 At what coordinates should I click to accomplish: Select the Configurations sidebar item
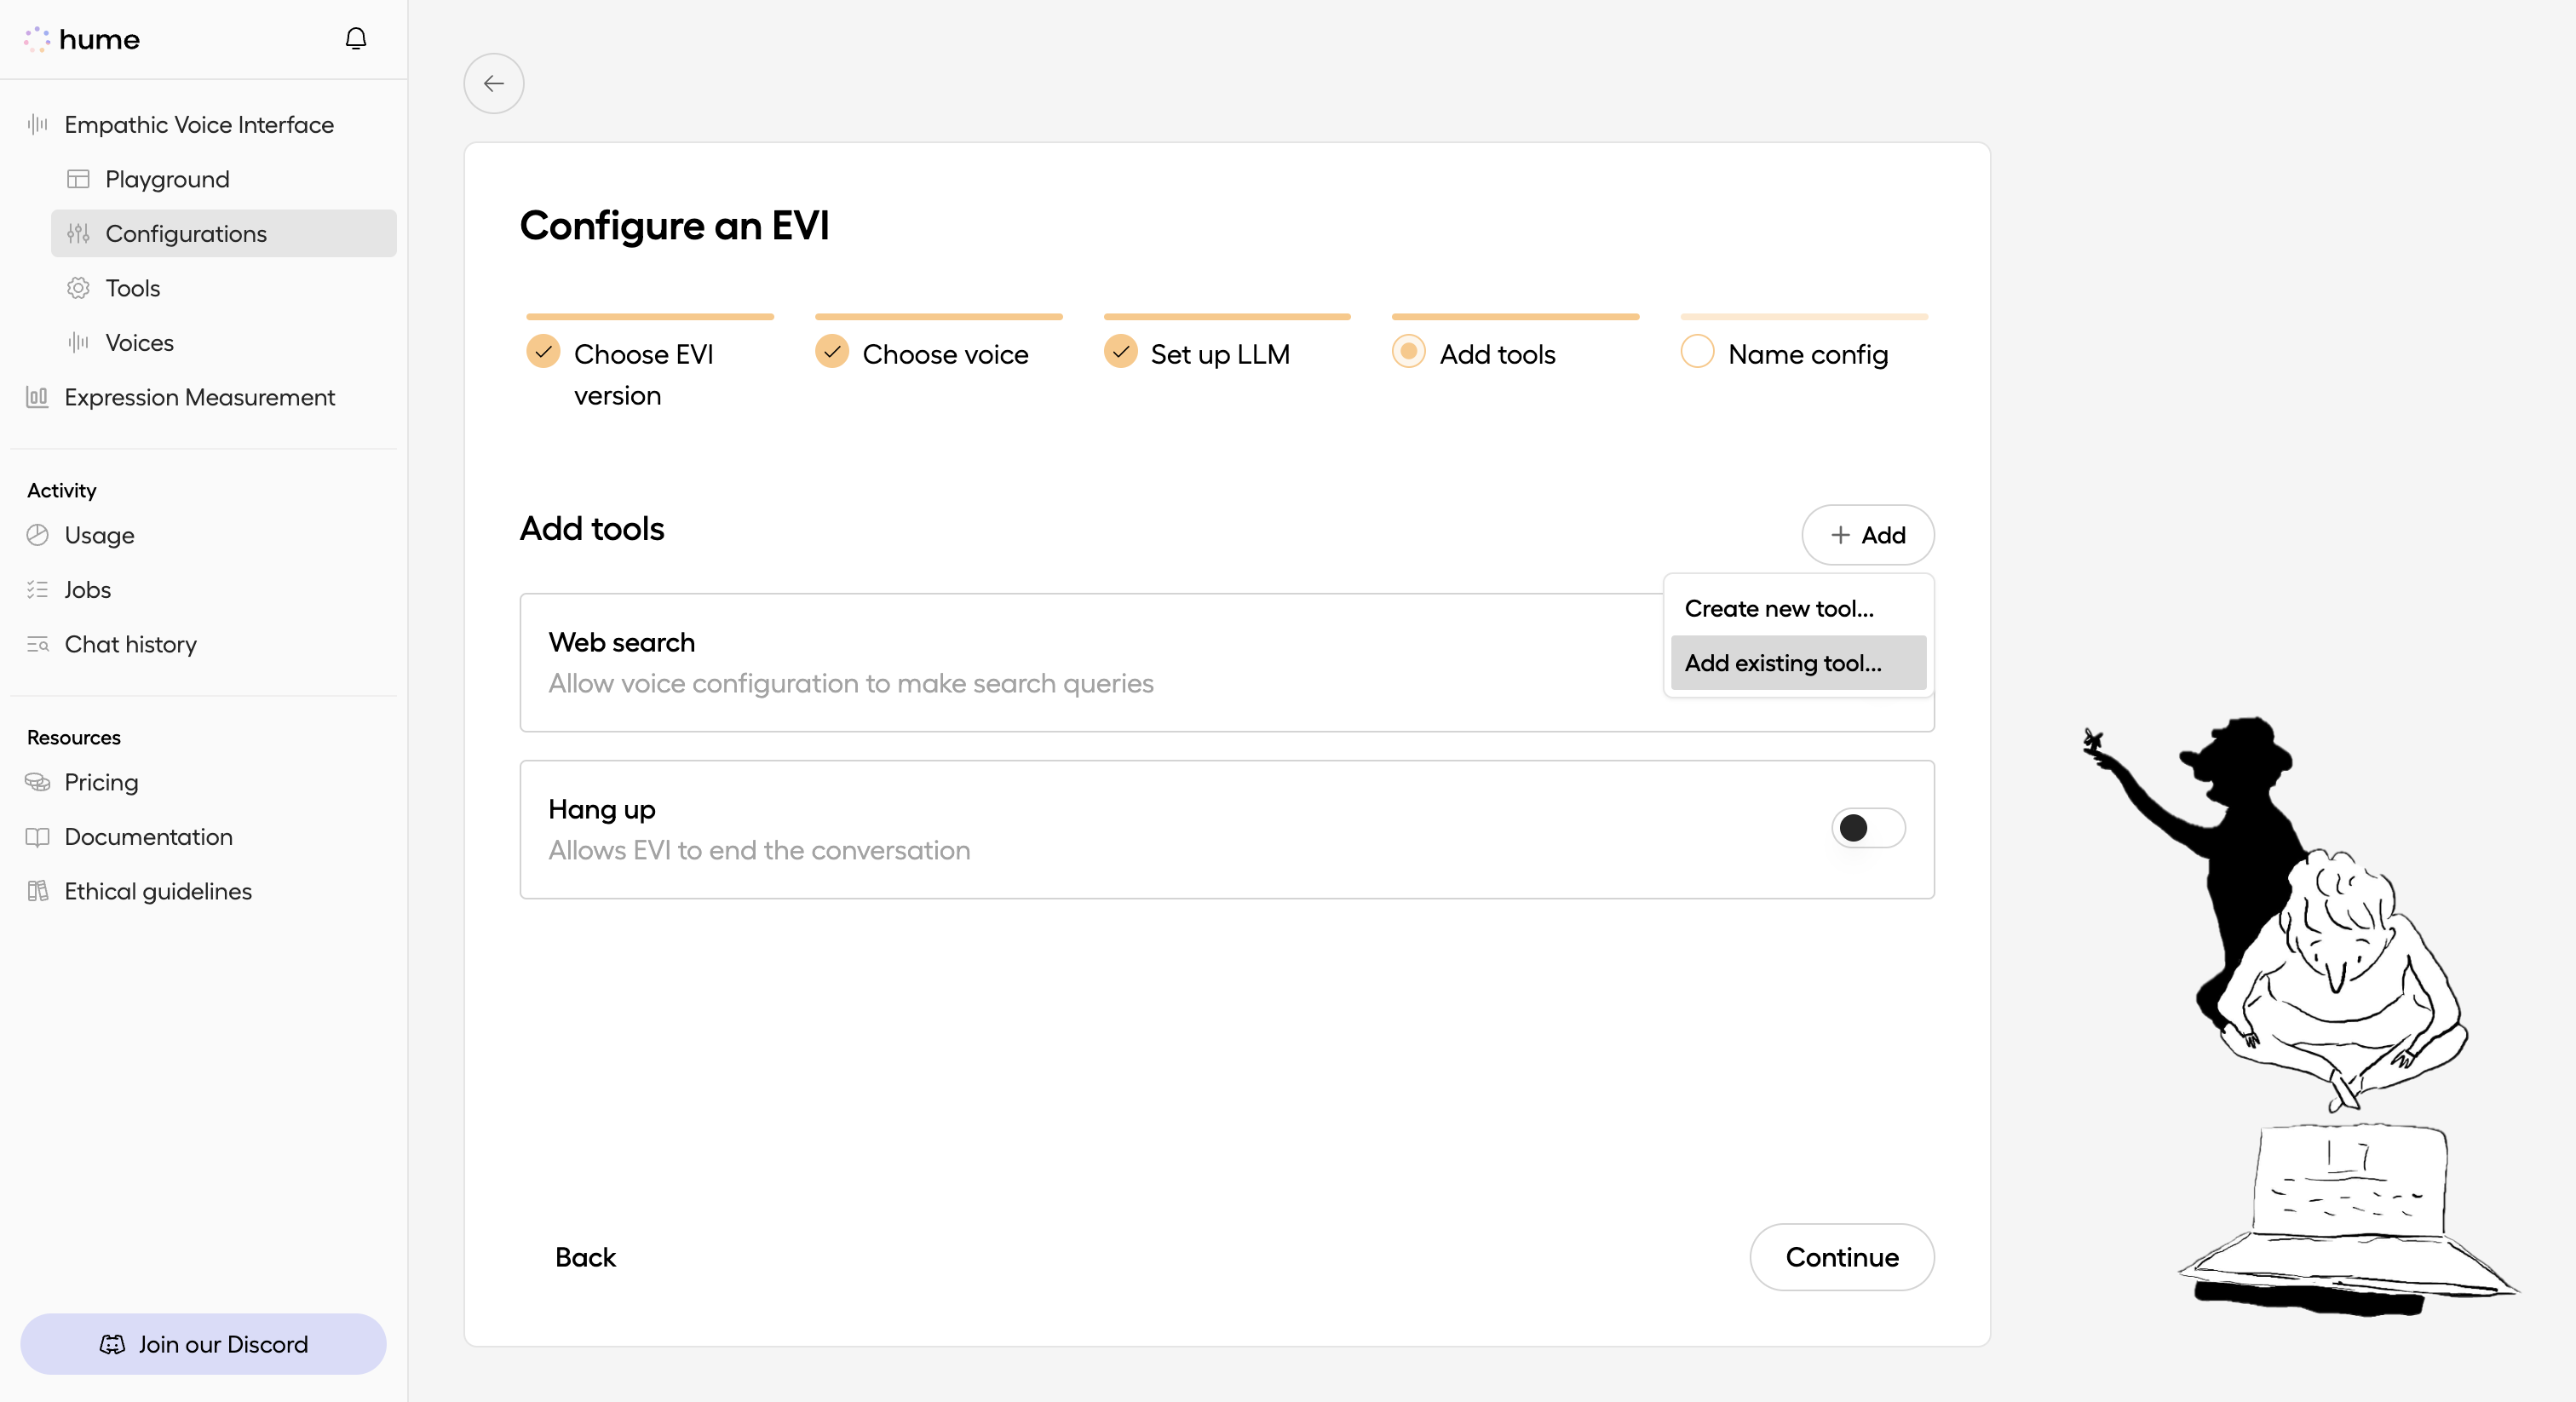tap(186, 233)
